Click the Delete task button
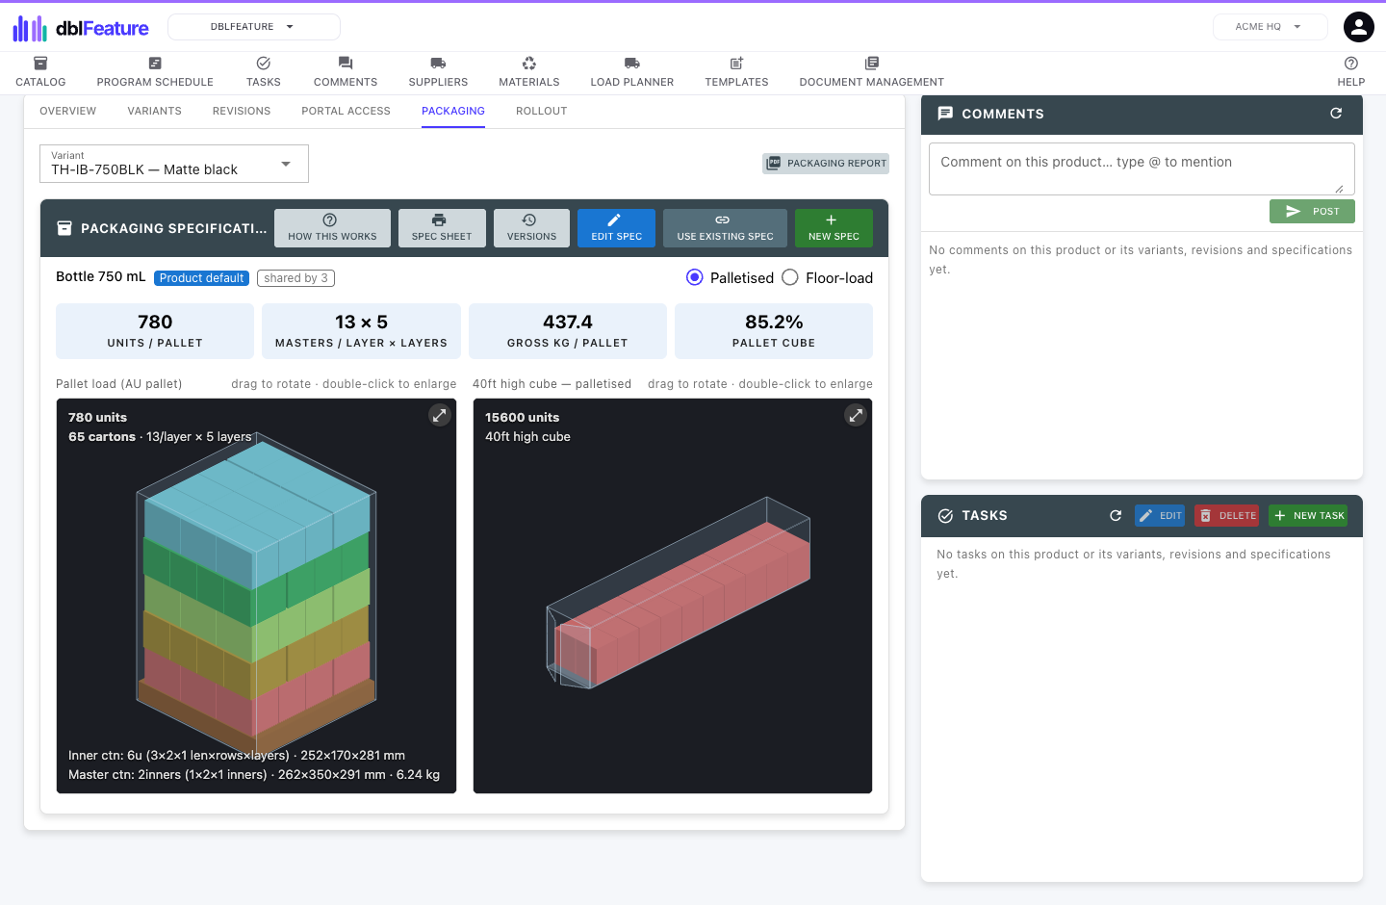This screenshot has width=1386, height=905. click(1227, 516)
